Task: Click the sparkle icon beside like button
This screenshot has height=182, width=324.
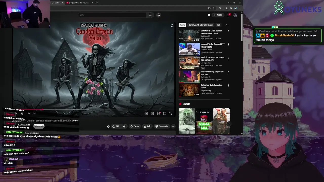Action: click(x=108, y=126)
